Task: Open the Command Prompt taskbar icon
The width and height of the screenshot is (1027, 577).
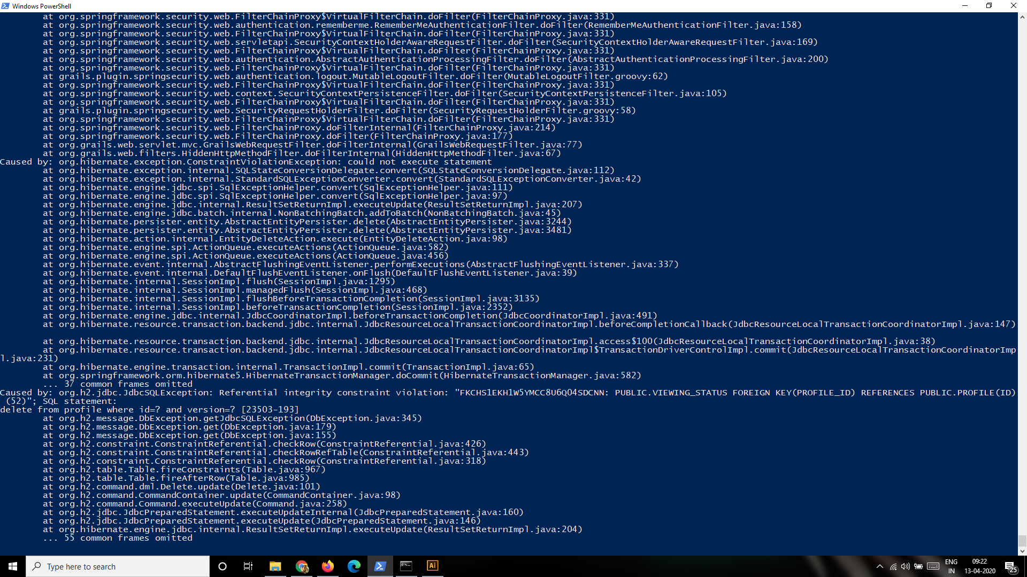Action: [407, 566]
